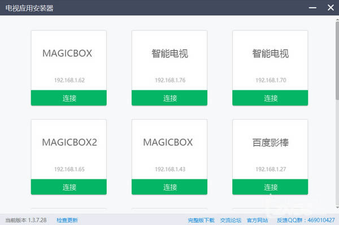Select the MAGICBOX2 device name

69,142
